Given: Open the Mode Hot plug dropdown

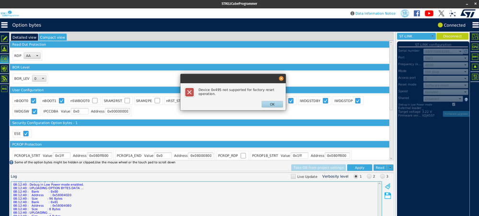Looking at the screenshot, I should [x=445, y=72].
